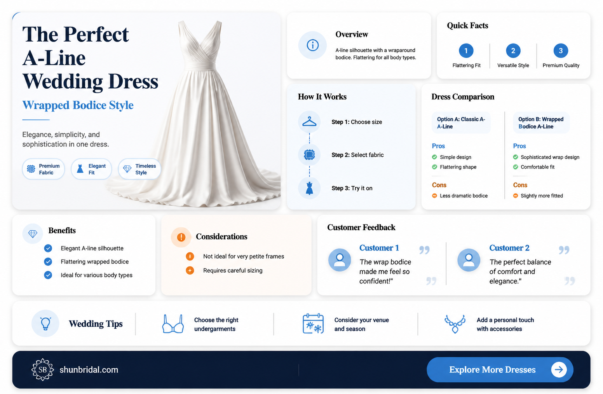
Task: Click the orange plus icon by Requires careful sizing
Action: tap(190, 270)
